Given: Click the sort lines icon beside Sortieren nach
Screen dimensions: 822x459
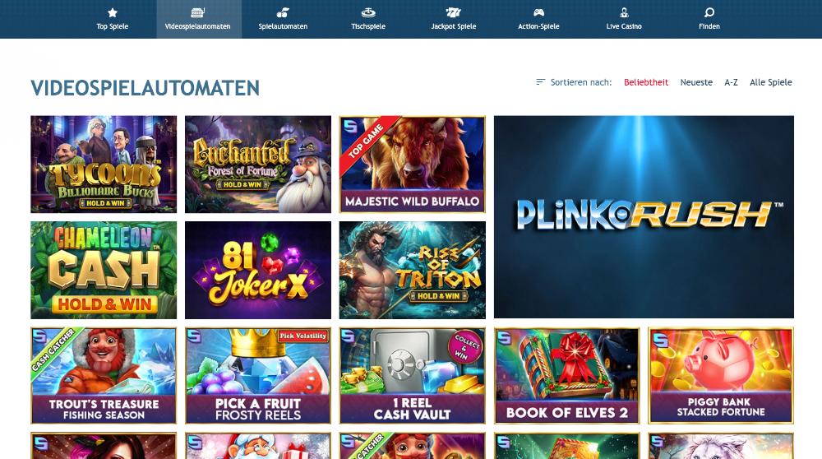Looking at the screenshot, I should coord(541,81).
